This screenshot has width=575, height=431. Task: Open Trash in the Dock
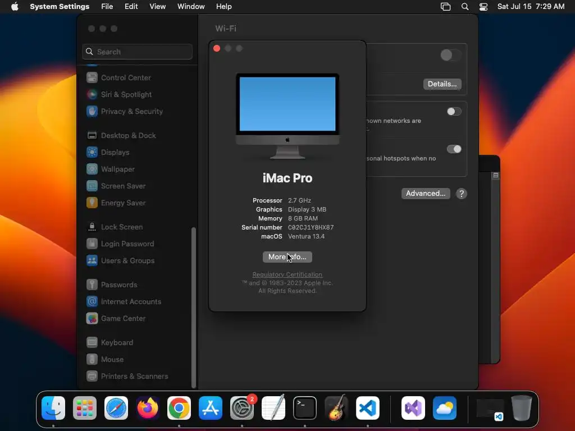pyautogui.click(x=522, y=409)
